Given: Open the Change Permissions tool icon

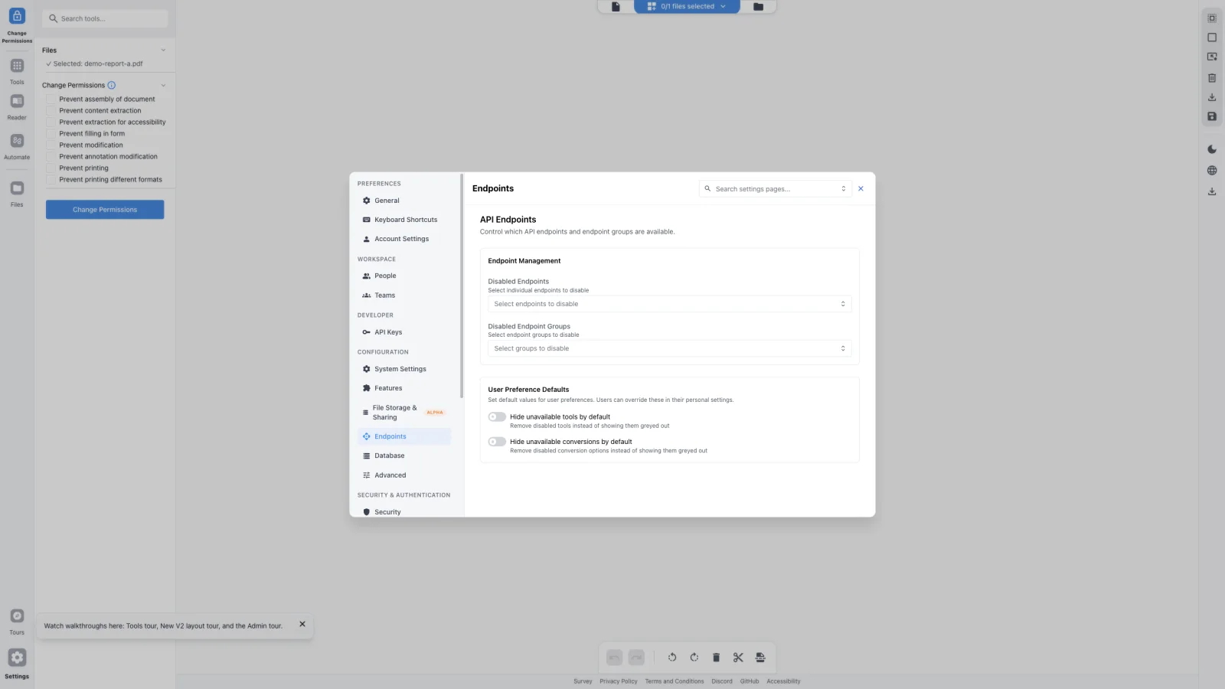Looking at the screenshot, I should tap(17, 16).
